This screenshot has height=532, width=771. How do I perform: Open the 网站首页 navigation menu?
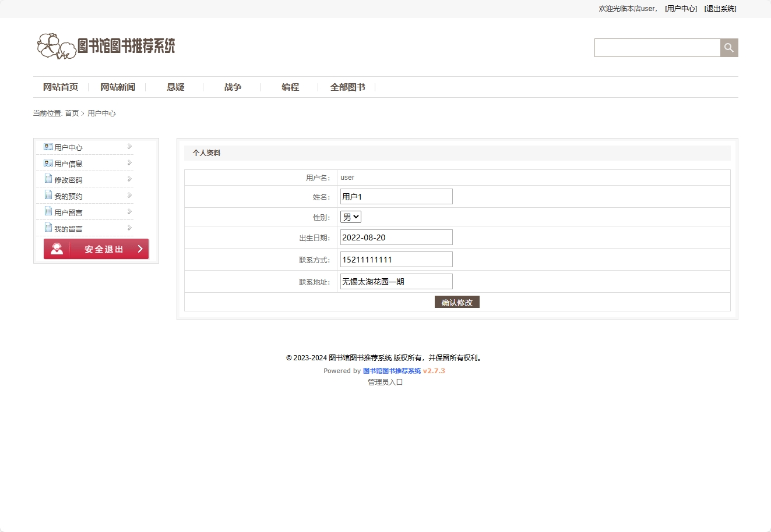[60, 87]
